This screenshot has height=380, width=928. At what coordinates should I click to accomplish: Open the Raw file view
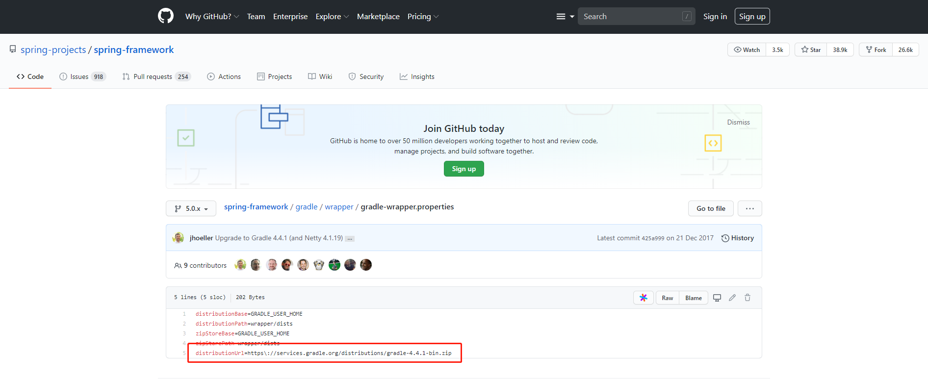click(668, 298)
